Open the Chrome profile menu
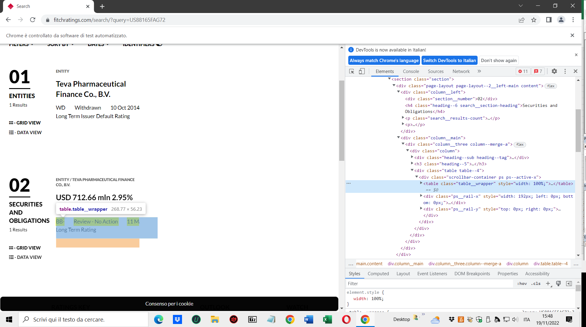 point(561,20)
